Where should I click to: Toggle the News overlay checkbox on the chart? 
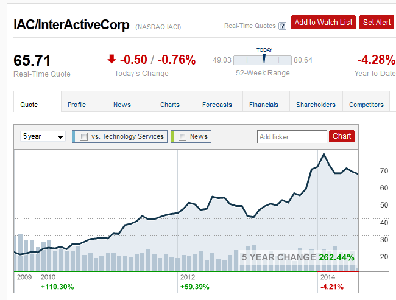click(x=182, y=136)
